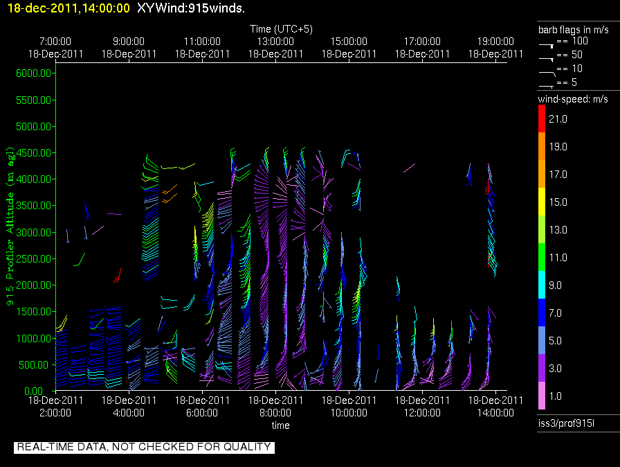Click the REAL-TIME DATA quality warning banner

144,447
